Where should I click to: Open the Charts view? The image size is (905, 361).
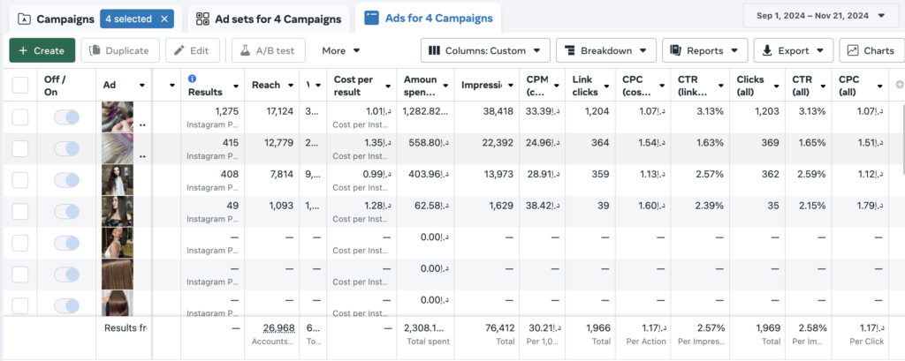pos(871,50)
